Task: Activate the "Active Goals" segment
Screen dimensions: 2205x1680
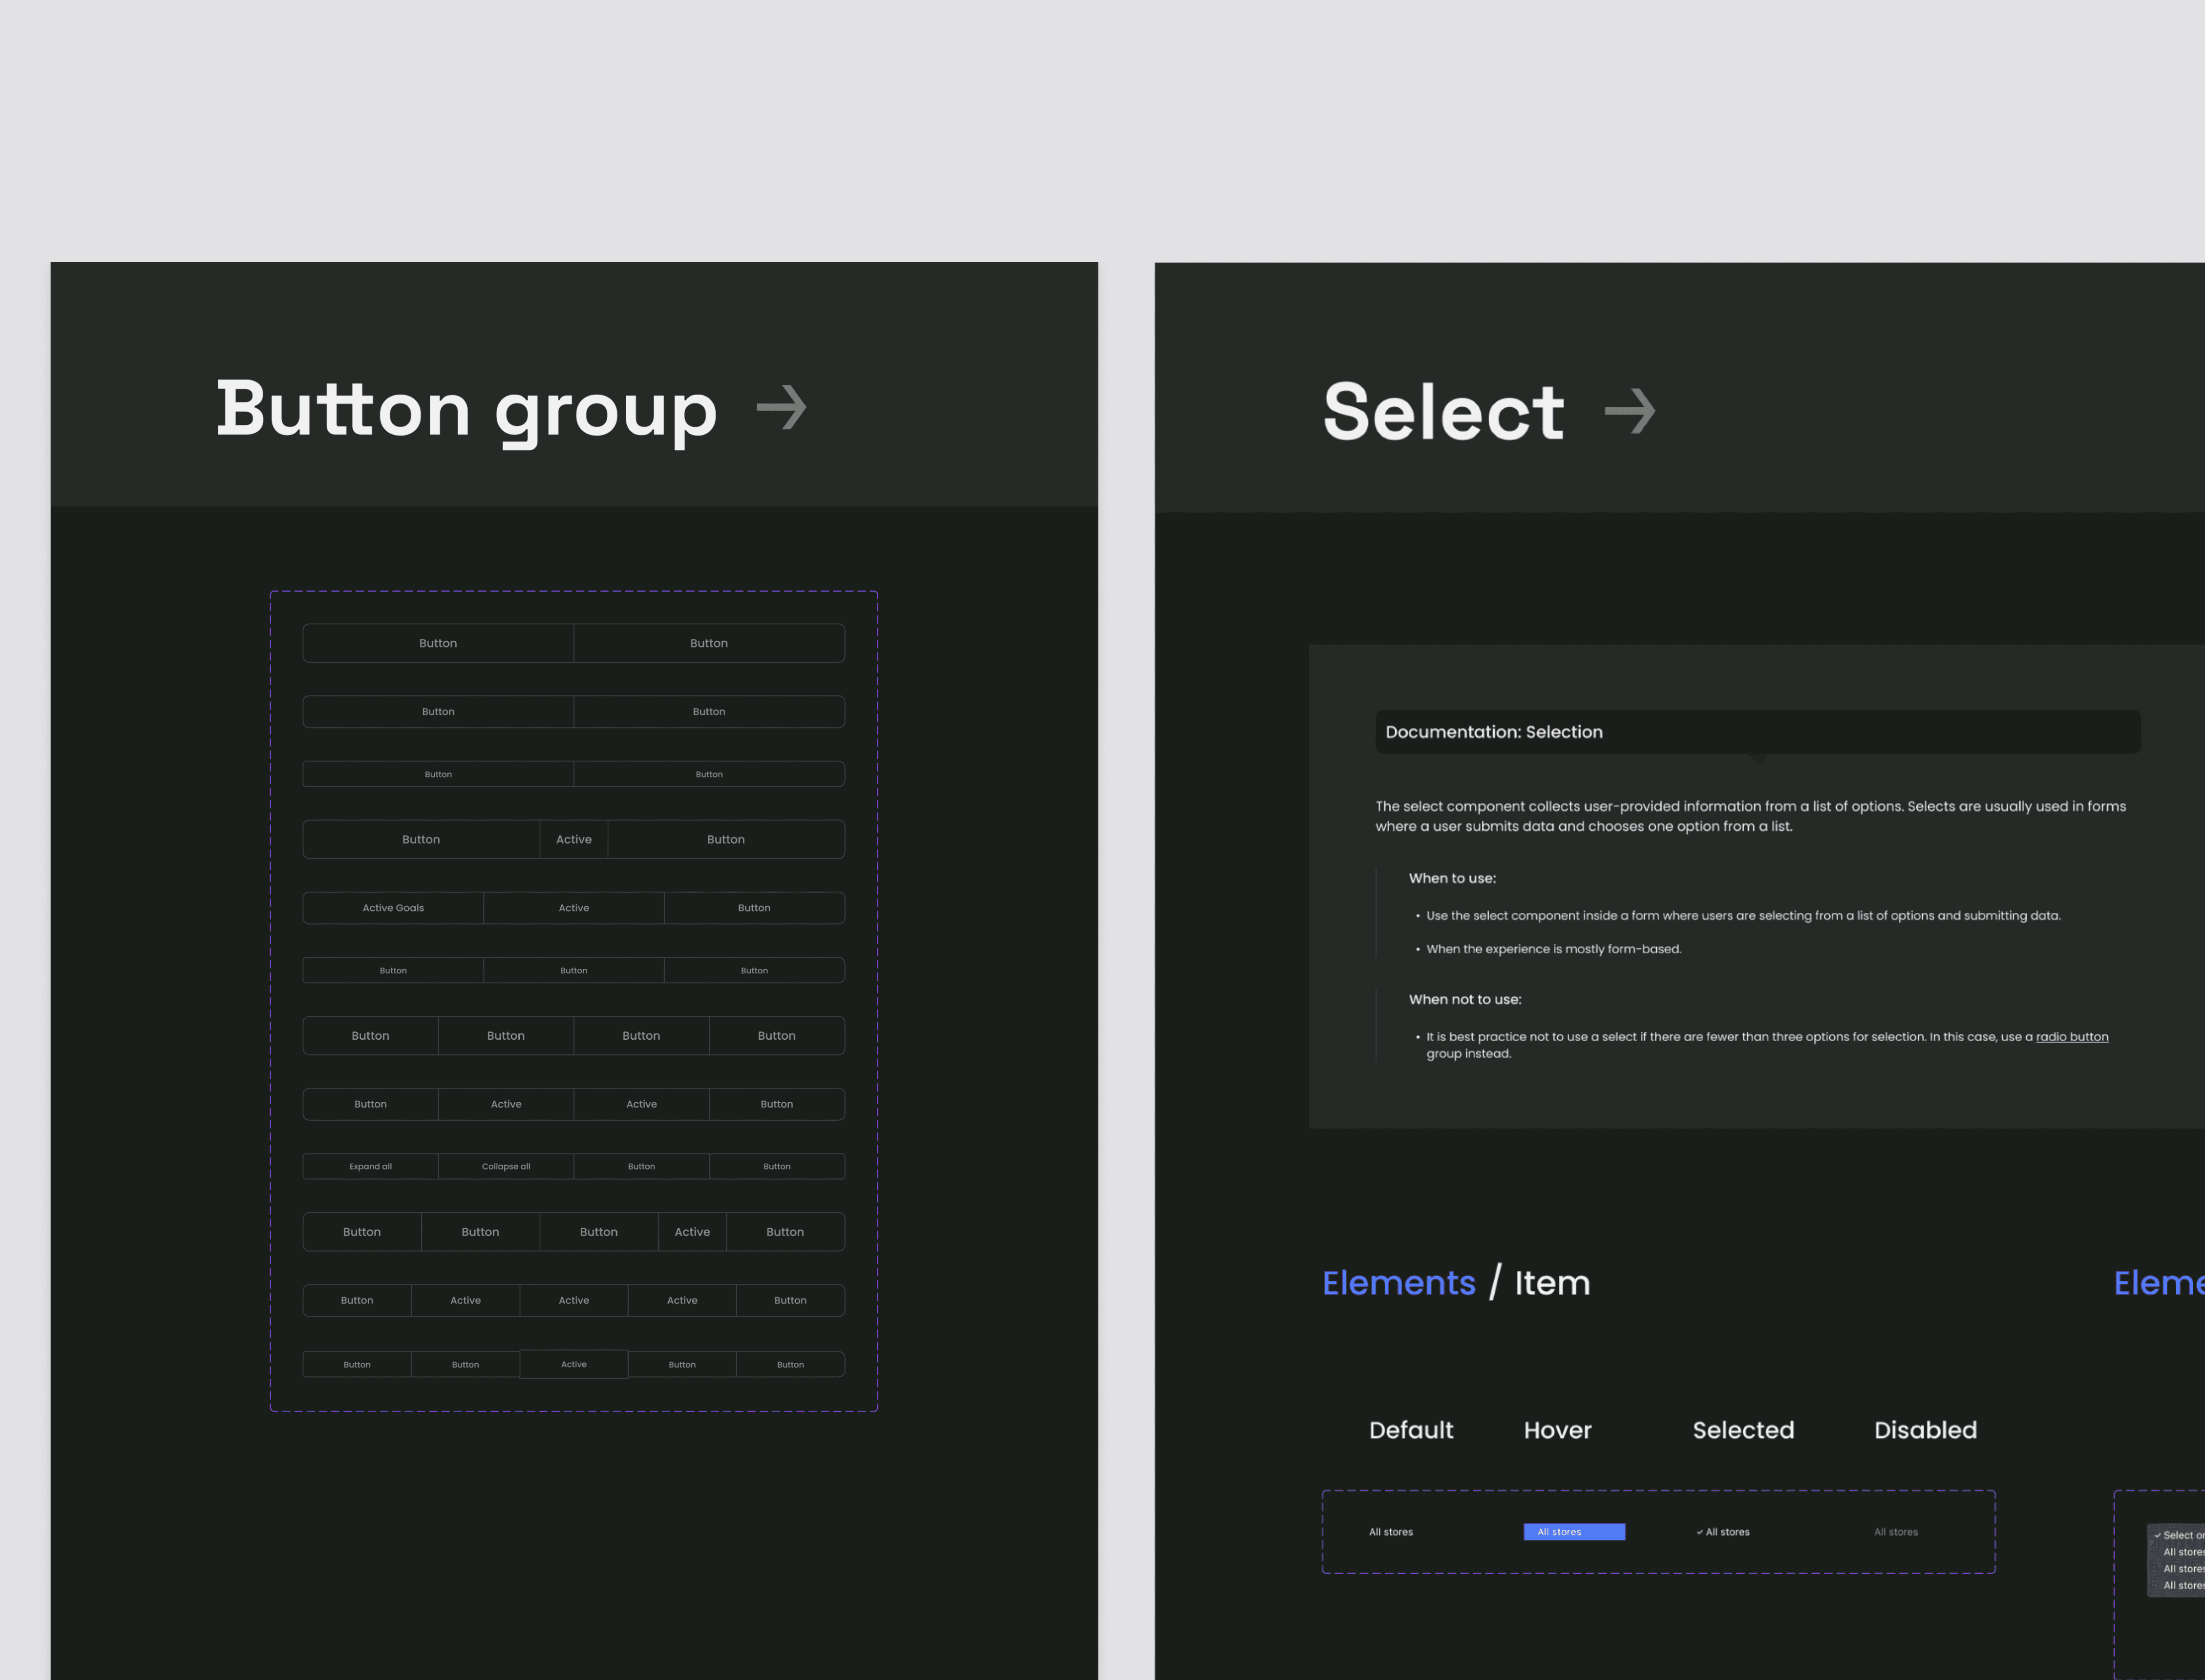Action: pyautogui.click(x=393, y=907)
